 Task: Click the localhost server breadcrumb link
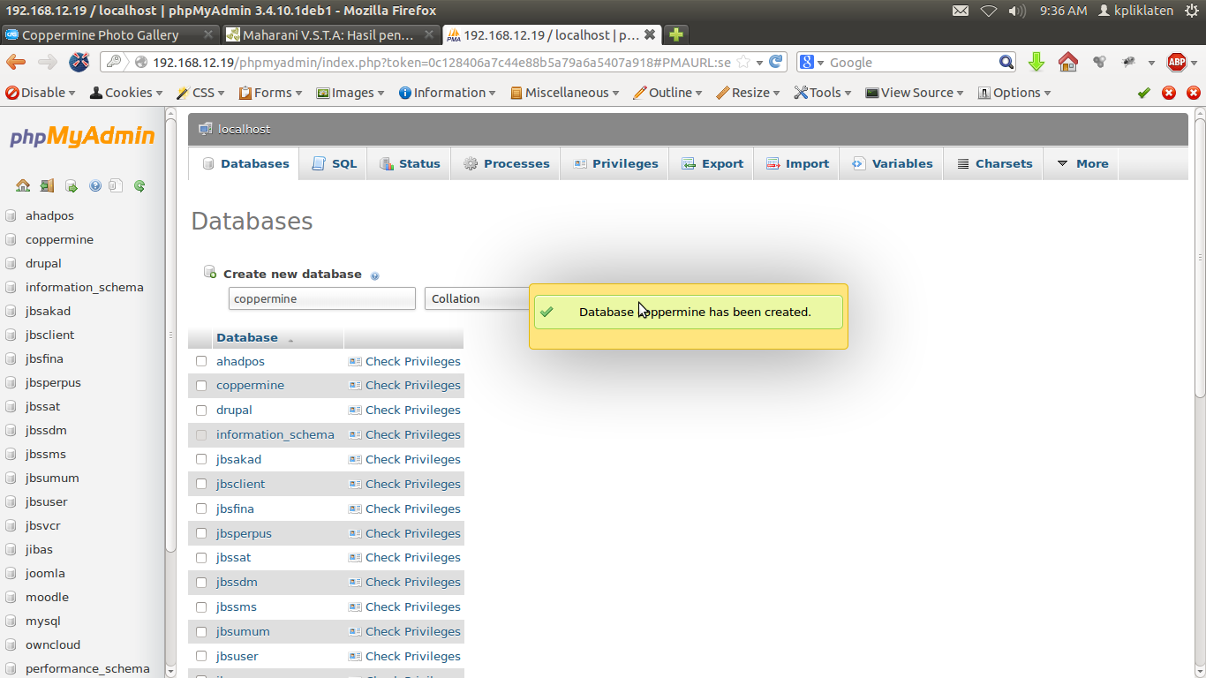pyautogui.click(x=244, y=129)
